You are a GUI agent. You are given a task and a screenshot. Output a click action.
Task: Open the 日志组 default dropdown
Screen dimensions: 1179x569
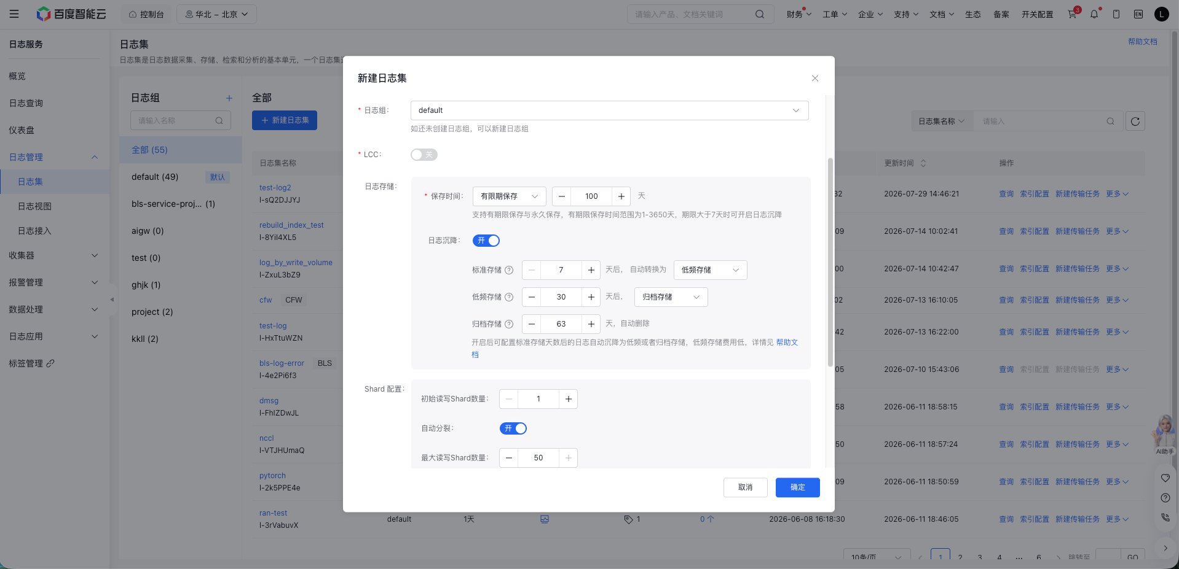[609, 110]
